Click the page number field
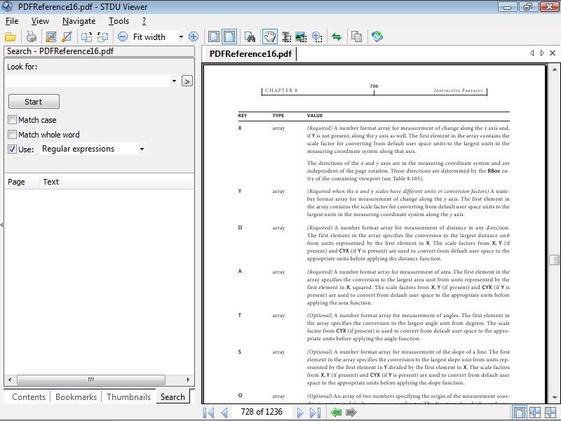This screenshot has width=561, height=421. click(x=261, y=412)
